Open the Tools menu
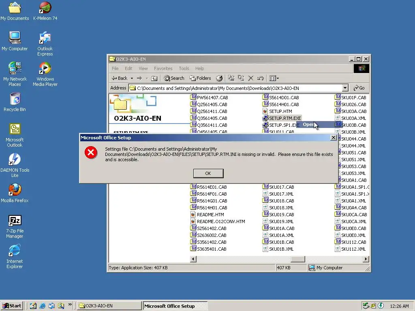Image resolution: width=415 pixels, height=311 pixels. 184,68
